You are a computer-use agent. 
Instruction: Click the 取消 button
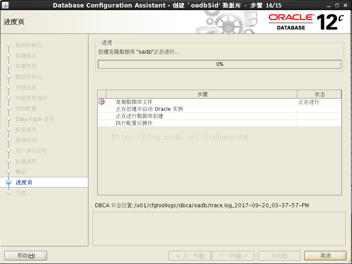coord(325,256)
